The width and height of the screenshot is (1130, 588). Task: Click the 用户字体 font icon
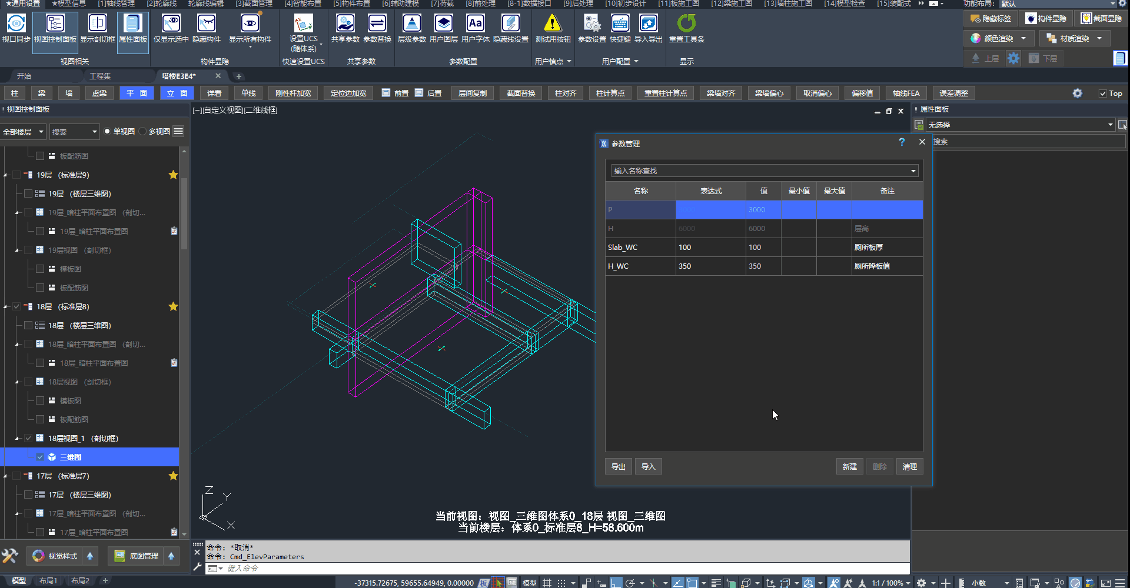click(x=475, y=24)
